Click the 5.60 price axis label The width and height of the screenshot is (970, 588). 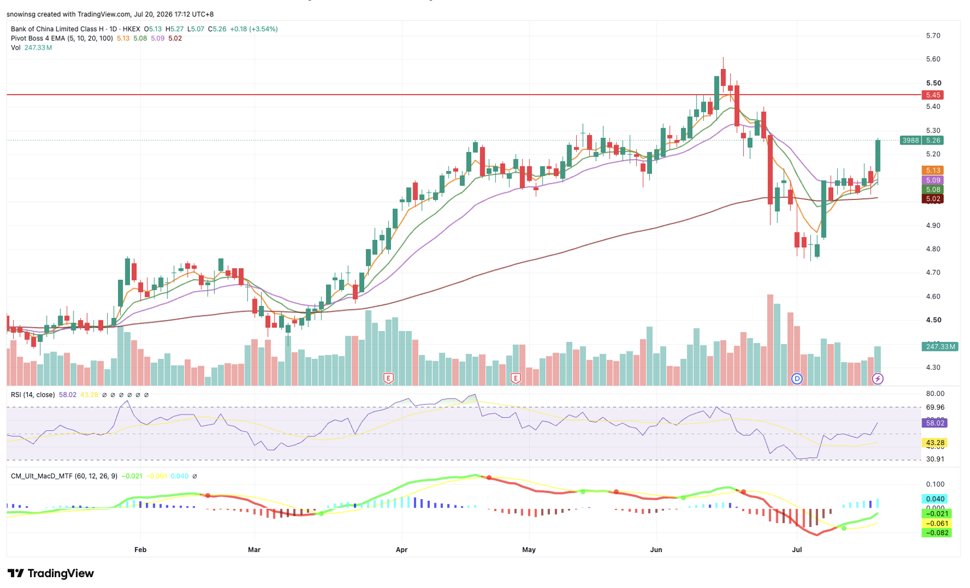tap(933, 59)
